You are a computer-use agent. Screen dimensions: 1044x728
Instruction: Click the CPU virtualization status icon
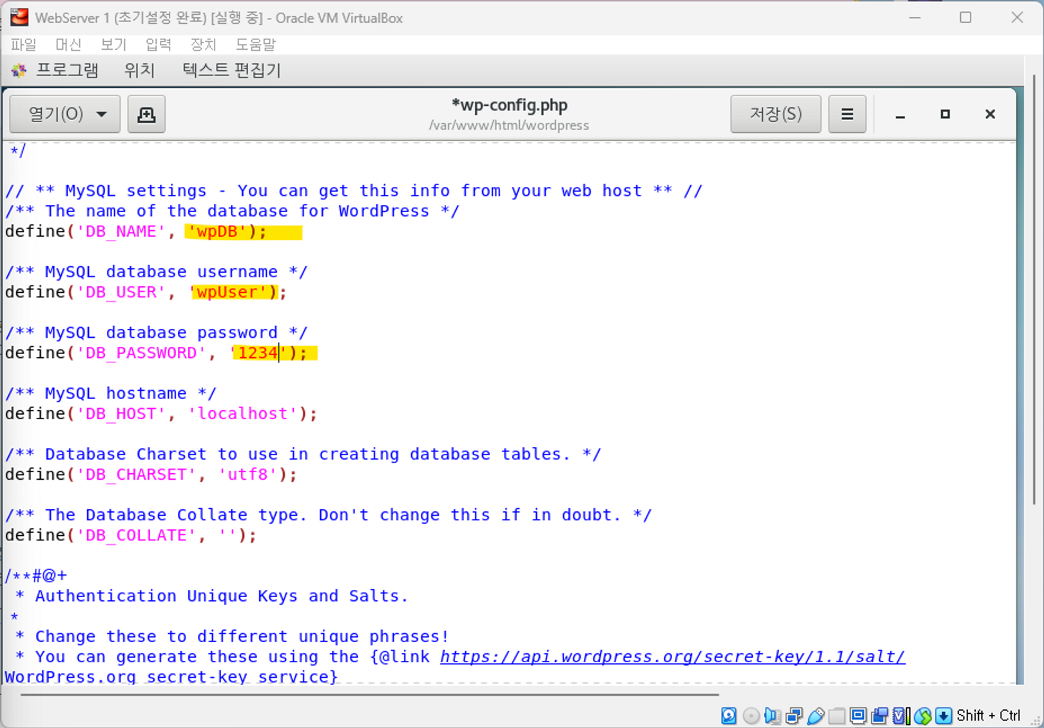(x=901, y=716)
